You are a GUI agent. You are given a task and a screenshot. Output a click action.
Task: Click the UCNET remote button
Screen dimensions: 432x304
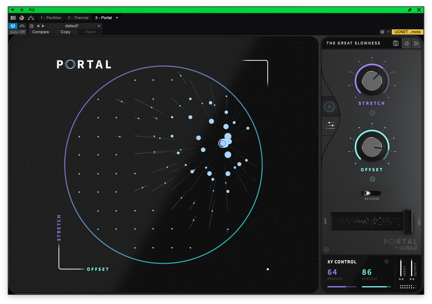pyautogui.click(x=407, y=32)
